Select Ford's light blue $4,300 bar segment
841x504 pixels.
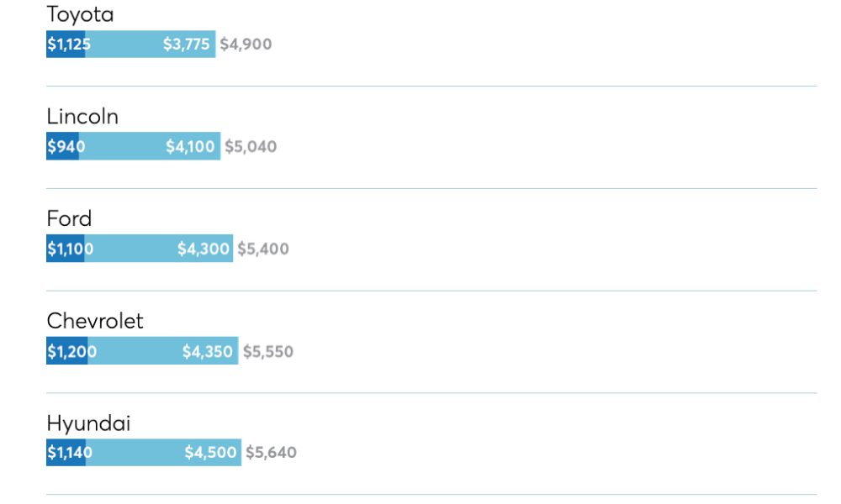pos(159,249)
